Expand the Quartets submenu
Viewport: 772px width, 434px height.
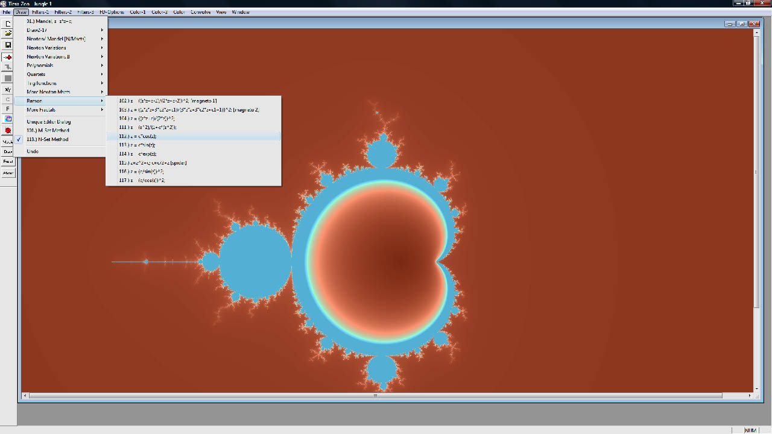(60, 74)
